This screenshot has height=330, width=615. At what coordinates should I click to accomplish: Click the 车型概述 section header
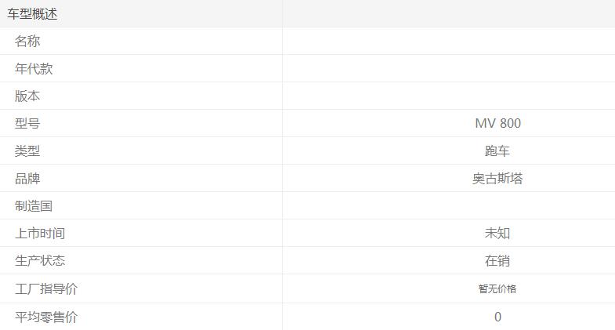coord(32,13)
